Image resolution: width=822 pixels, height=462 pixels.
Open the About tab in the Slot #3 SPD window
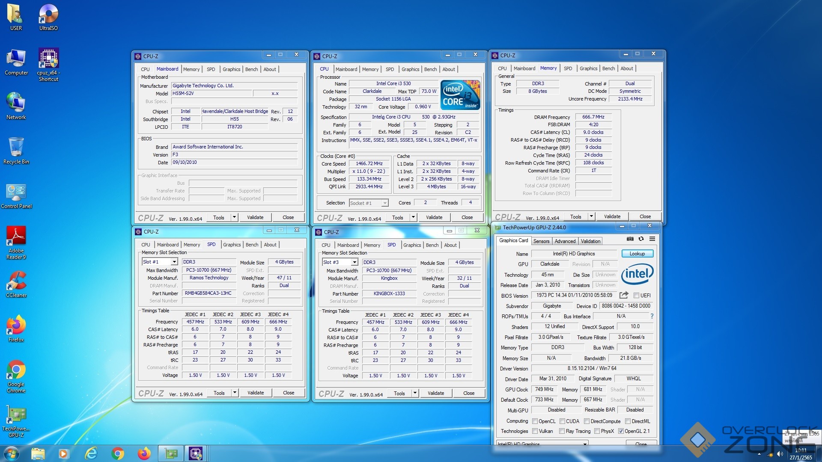450,245
